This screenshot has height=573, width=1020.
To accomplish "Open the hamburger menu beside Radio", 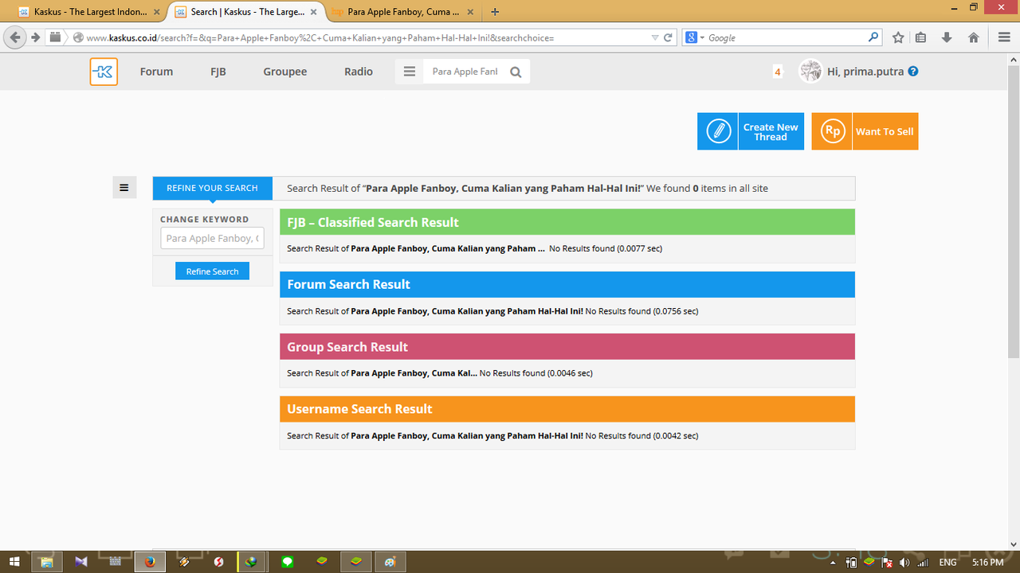I will (410, 72).
